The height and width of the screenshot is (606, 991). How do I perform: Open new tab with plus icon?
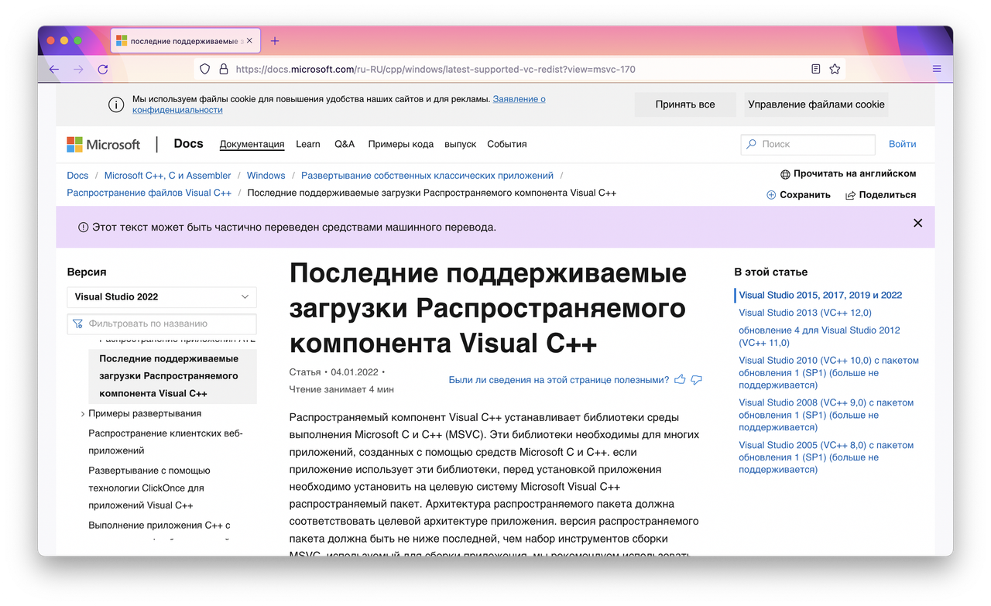coord(275,40)
